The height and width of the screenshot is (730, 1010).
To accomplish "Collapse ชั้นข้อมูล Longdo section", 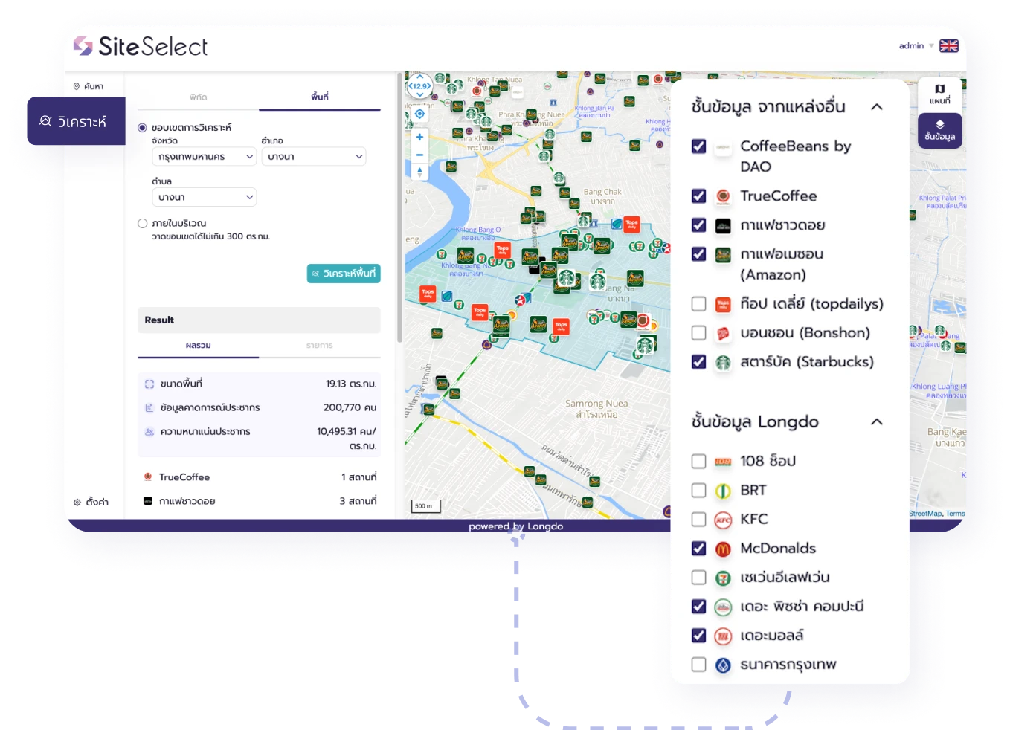I will click(x=877, y=421).
